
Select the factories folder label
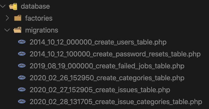pyautogui.click(x=39, y=18)
